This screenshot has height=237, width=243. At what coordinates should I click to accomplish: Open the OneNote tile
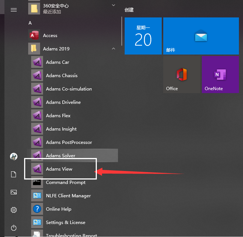coord(220,75)
